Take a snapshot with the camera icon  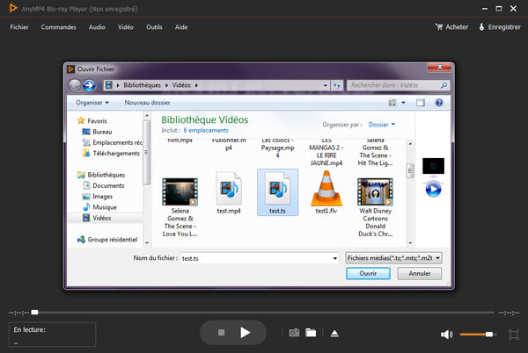(x=294, y=333)
